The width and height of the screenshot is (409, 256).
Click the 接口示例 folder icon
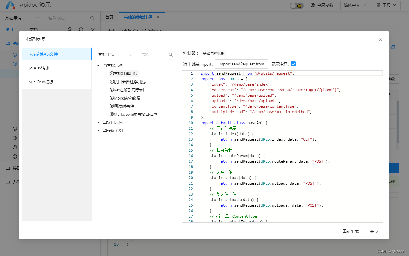click(x=105, y=122)
